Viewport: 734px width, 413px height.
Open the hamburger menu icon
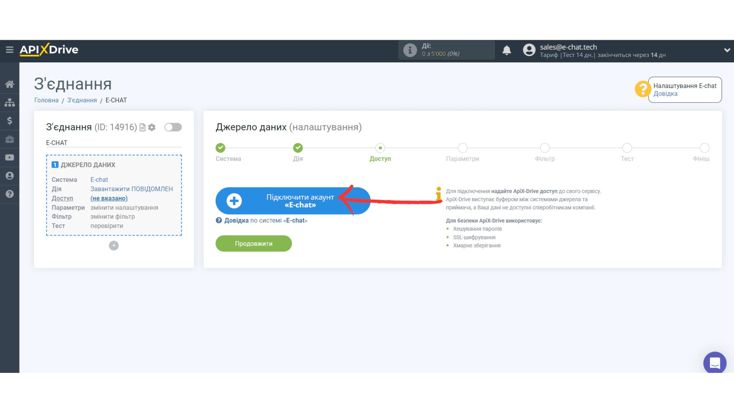click(10, 50)
